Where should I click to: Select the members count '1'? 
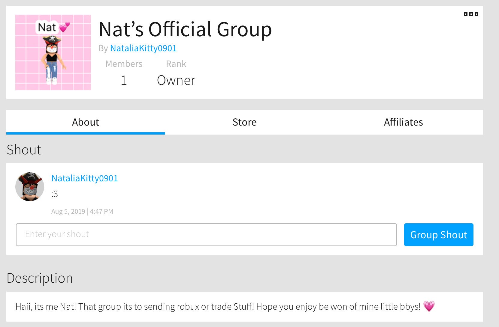(x=124, y=80)
